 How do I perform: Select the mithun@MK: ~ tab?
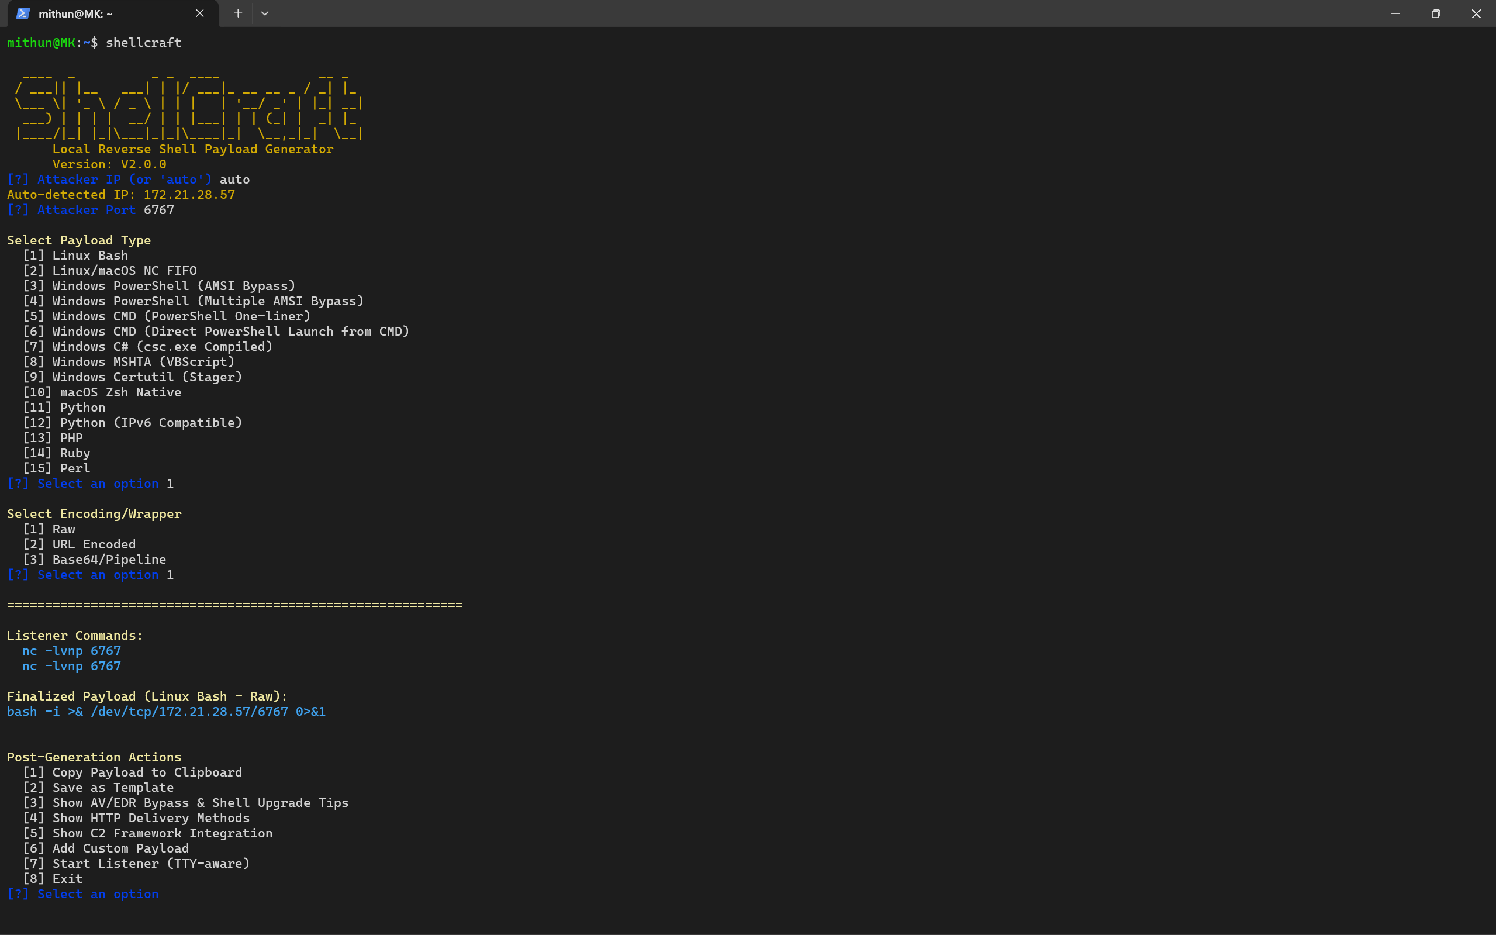113,13
